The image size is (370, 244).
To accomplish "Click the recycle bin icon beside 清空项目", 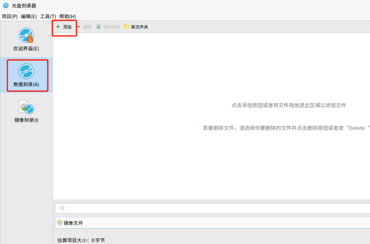I will 98,27.
